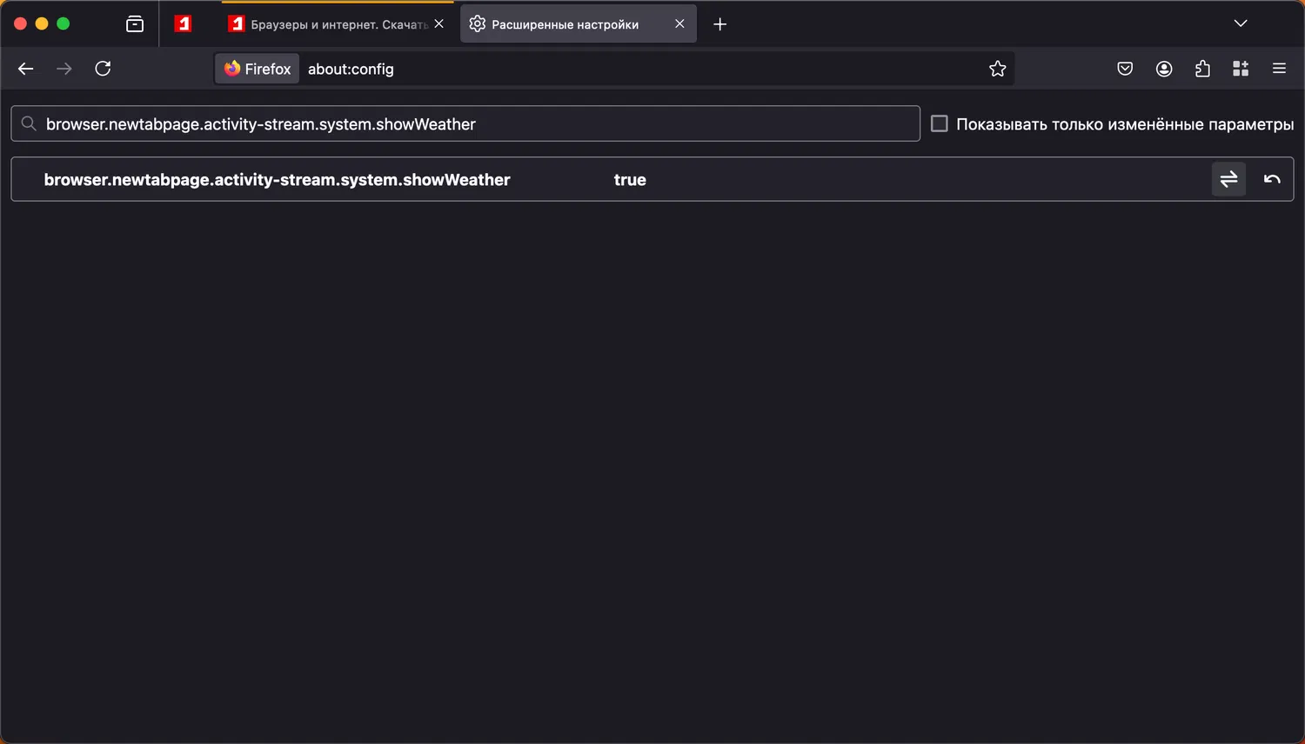This screenshot has height=744, width=1305.
Task: Click the about:config address bar
Action: [609, 69]
